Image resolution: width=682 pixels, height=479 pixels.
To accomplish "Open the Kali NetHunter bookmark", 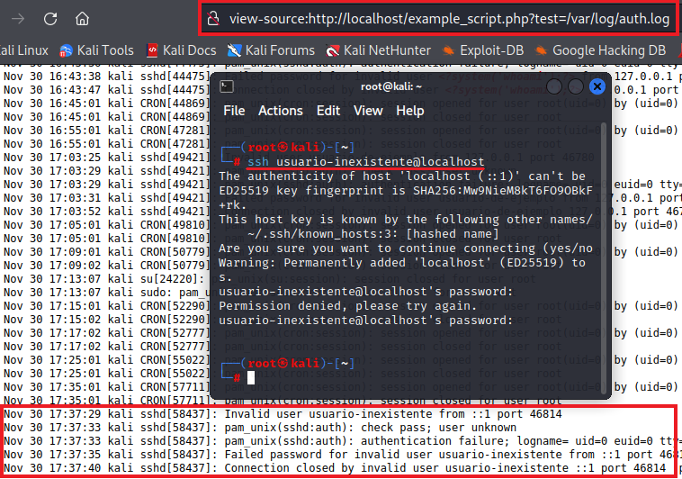I will click(379, 50).
